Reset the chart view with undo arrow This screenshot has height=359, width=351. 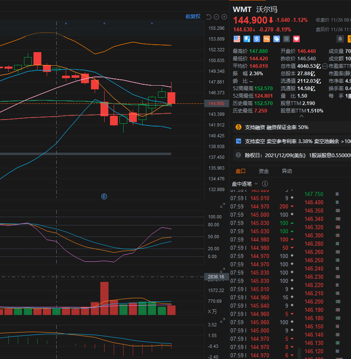pos(208,17)
